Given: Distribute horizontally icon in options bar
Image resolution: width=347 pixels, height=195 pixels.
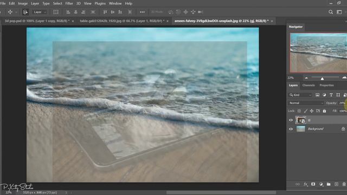Looking at the screenshot, I should click(130, 12).
